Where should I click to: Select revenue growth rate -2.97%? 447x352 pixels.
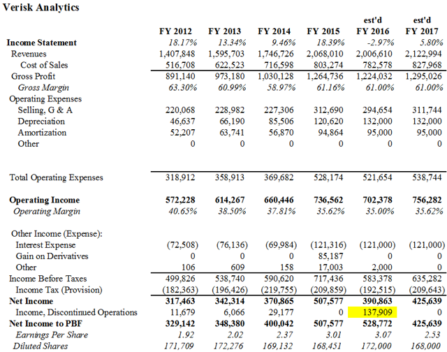tap(380, 43)
